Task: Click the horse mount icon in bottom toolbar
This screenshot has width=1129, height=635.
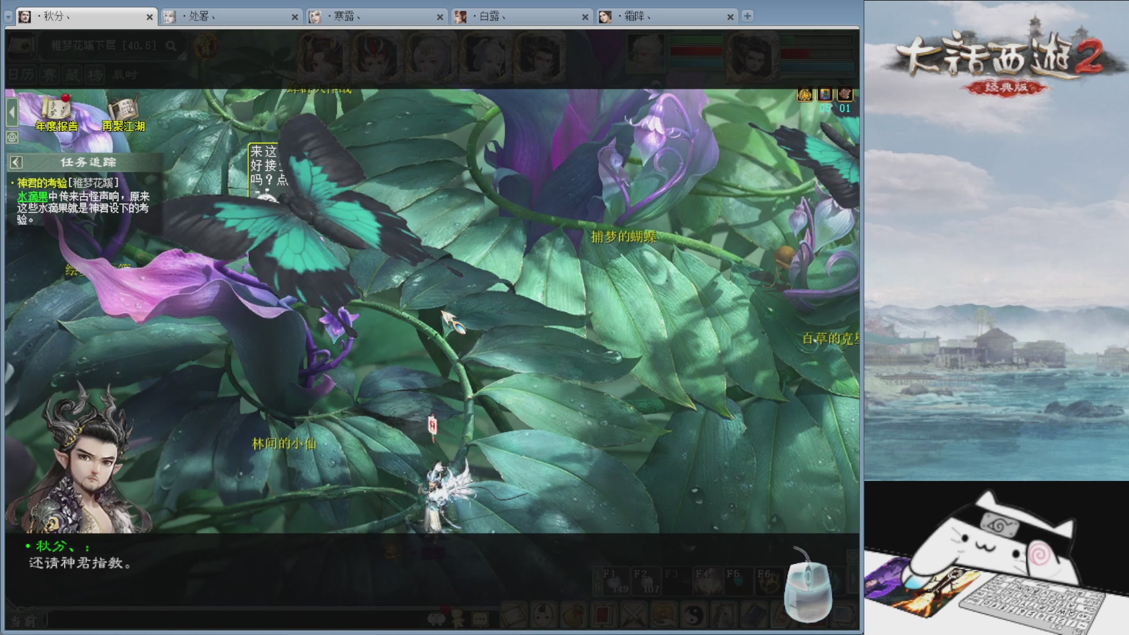Action: (724, 616)
